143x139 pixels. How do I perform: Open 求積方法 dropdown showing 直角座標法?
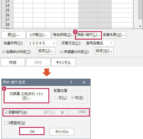click(100, 43)
